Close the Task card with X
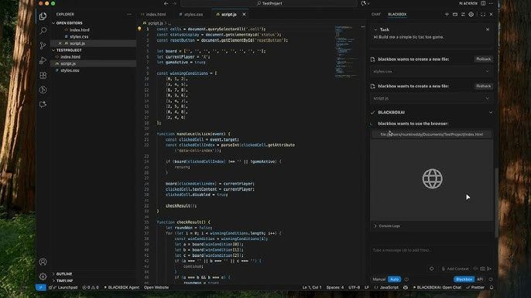 [x=488, y=29]
